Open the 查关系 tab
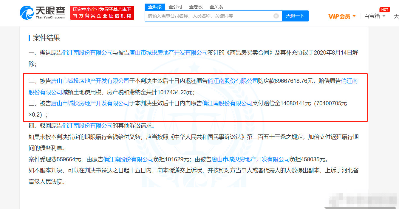The width and height of the screenshot is (399, 209). (x=216, y=6)
